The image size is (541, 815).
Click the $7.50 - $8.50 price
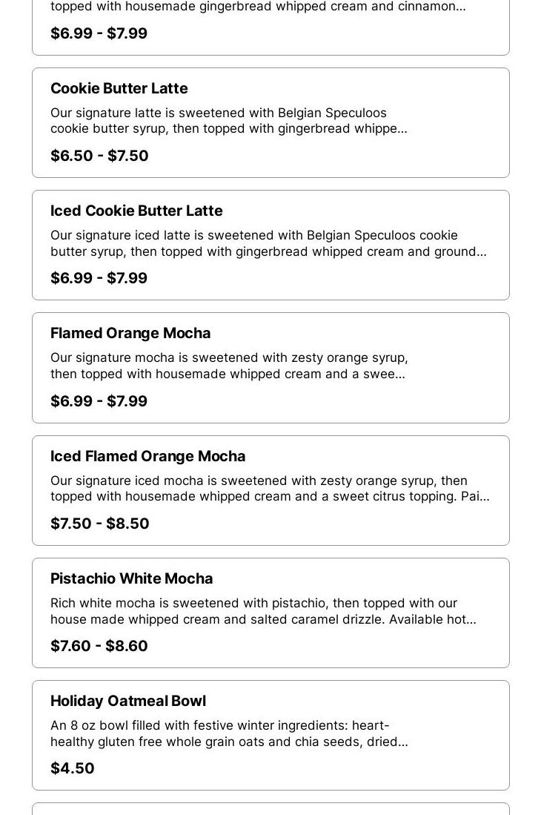pyautogui.click(x=100, y=523)
